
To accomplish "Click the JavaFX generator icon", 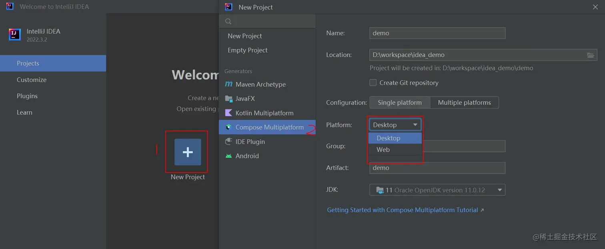I will tap(228, 99).
